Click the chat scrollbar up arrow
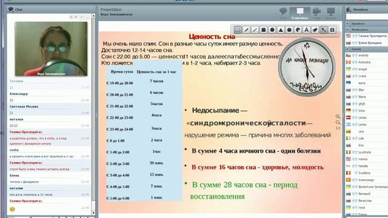Viewport: 388px width, 218px height. [x=93, y=16]
